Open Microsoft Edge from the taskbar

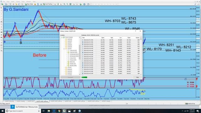pos(54,111)
